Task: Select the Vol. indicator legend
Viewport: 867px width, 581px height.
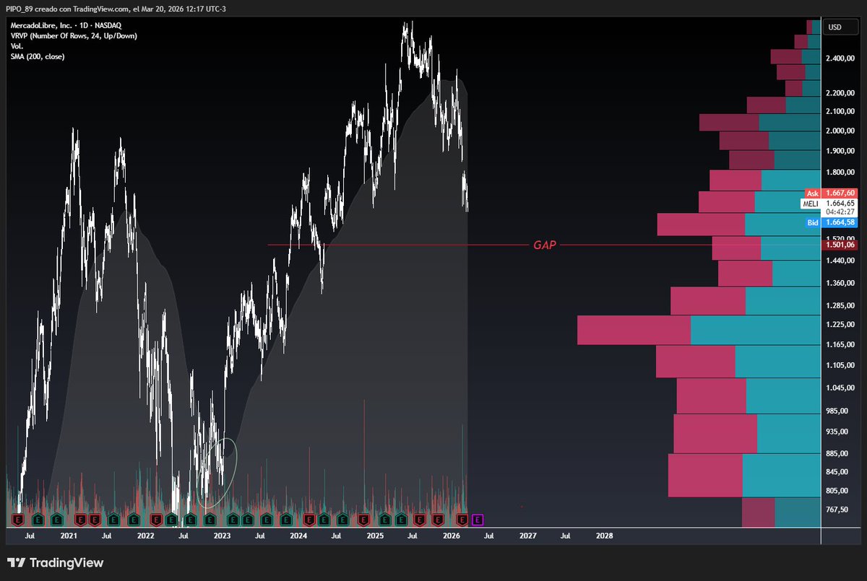Action: click(x=17, y=45)
